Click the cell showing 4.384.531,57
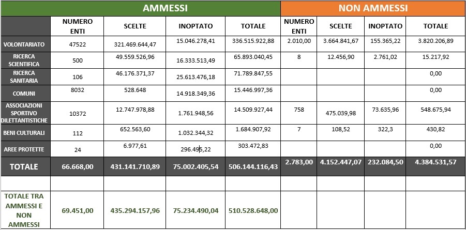The image size is (466, 230). pos(435,162)
